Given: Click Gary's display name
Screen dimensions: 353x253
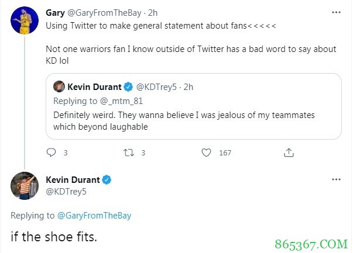Looking at the screenshot, I should point(55,12).
